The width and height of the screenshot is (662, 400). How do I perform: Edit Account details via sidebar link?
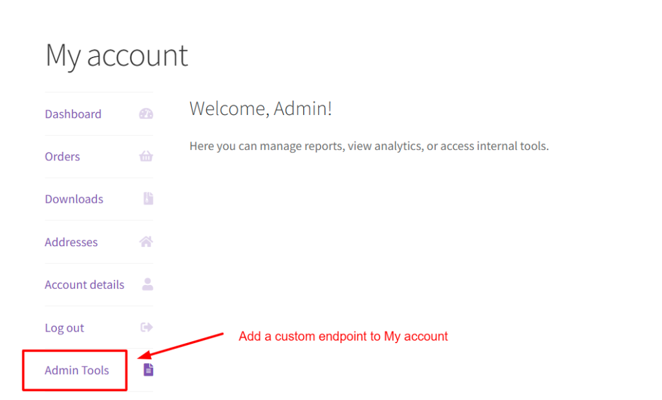(x=84, y=285)
